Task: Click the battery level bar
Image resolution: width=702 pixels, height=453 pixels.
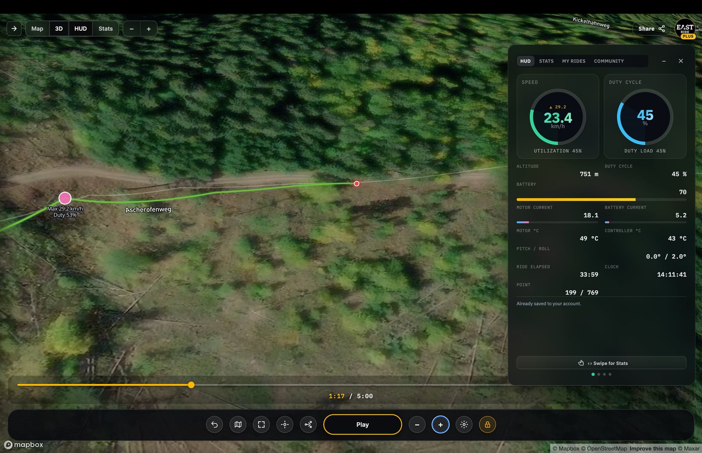Action: coord(601,199)
